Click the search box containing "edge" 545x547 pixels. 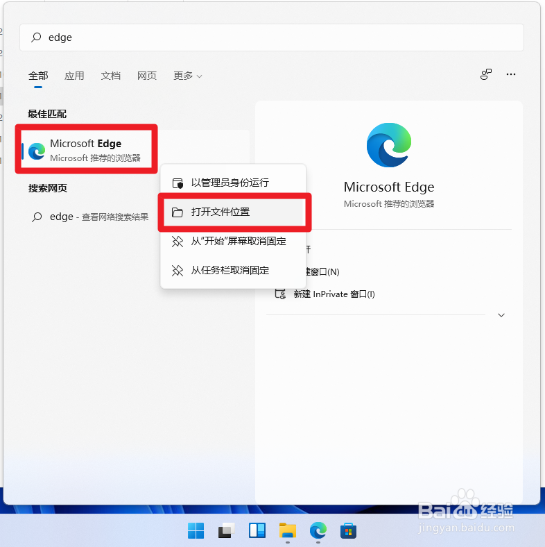click(x=271, y=37)
